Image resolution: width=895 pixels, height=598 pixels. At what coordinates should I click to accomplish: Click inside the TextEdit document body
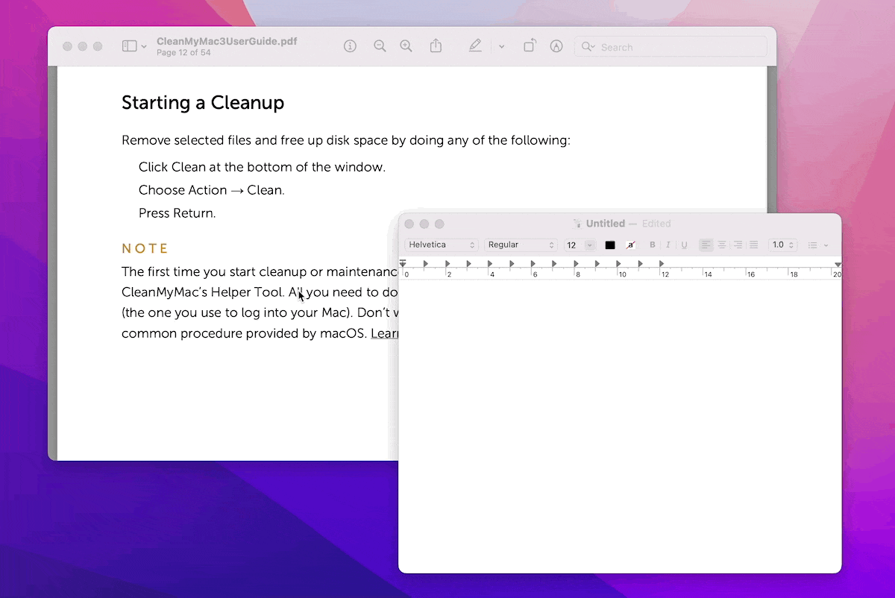(620, 425)
